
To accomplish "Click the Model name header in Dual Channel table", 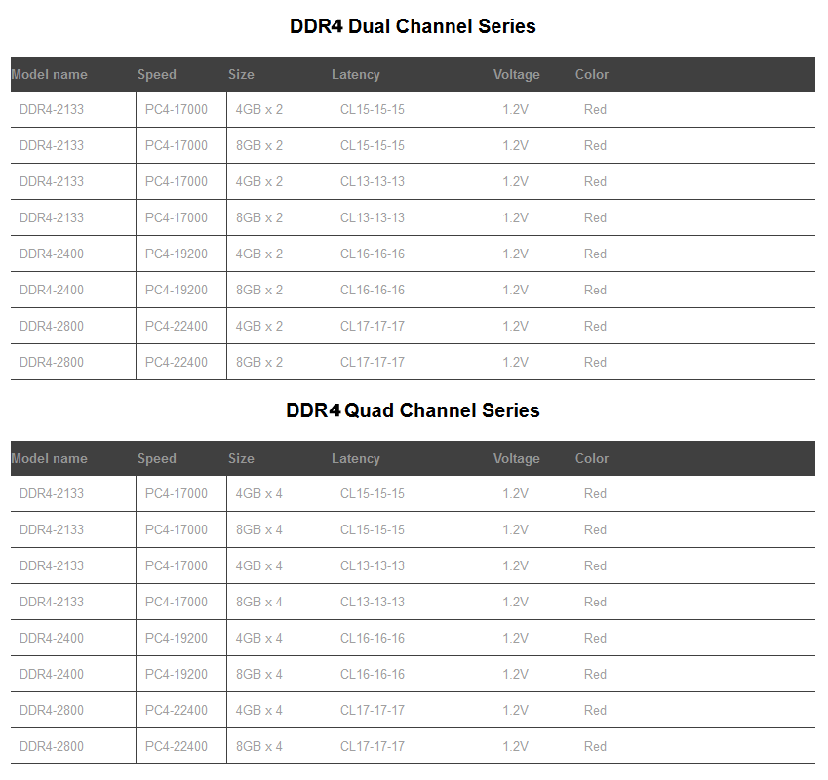I will (x=49, y=74).
